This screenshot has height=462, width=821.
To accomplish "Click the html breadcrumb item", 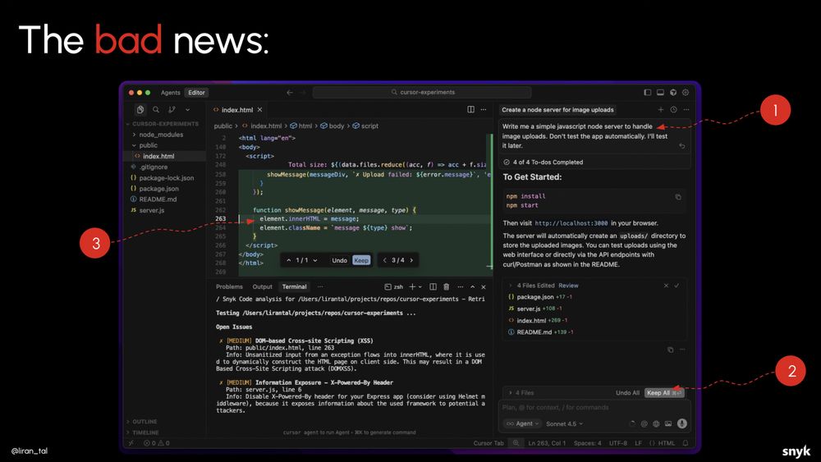I will pyautogui.click(x=301, y=126).
